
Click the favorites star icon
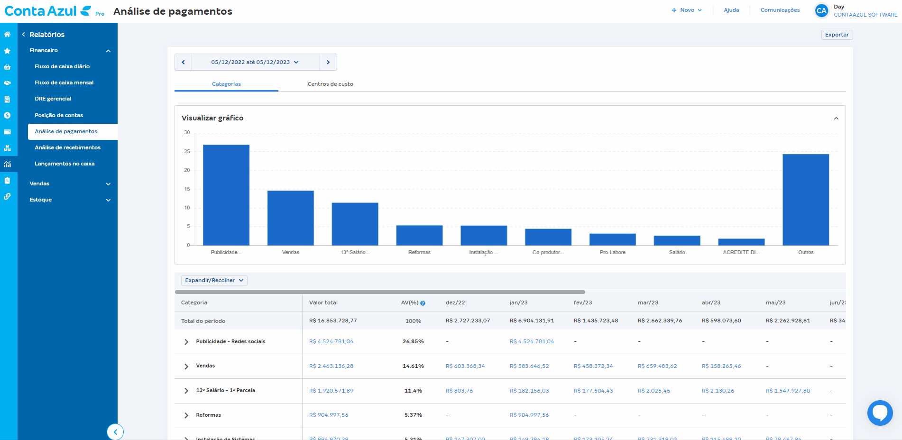(7, 51)
